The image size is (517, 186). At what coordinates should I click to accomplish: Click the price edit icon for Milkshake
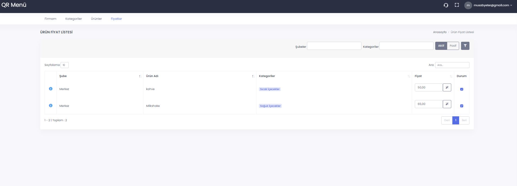coord(447,104)
